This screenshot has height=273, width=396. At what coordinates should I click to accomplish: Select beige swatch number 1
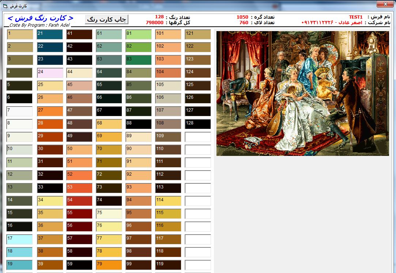coord(20,34)
